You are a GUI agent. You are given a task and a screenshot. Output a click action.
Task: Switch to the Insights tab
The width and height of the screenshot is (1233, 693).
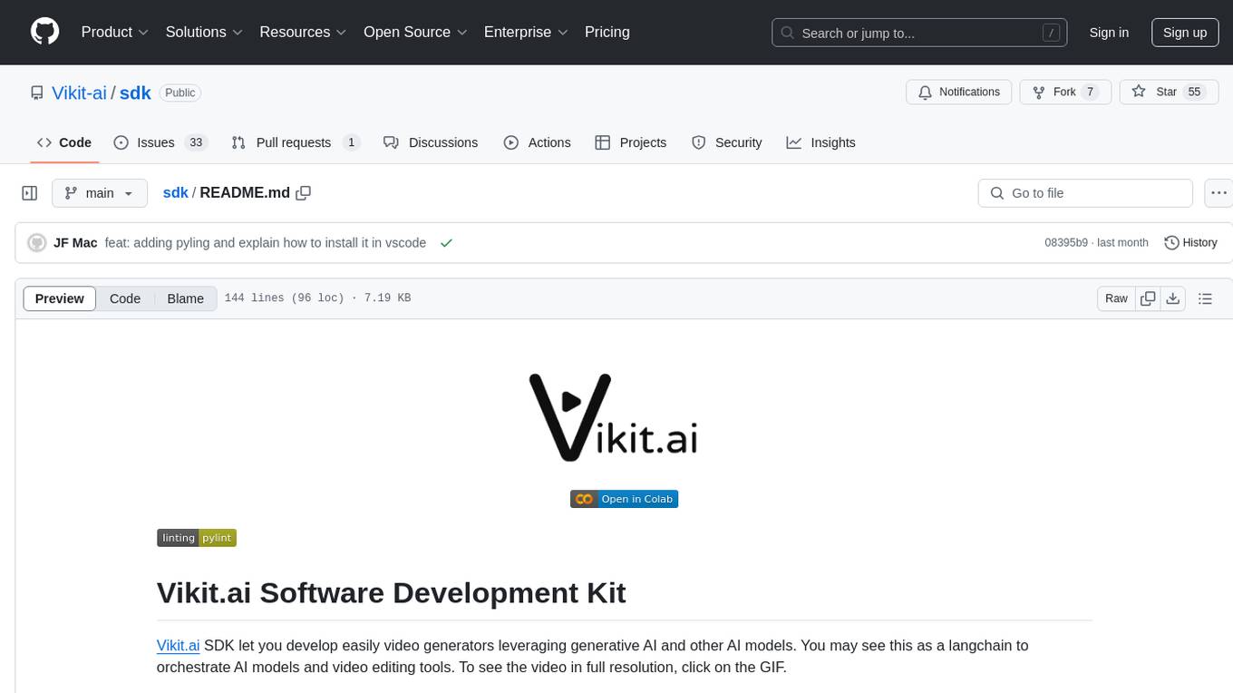point(820,142)
